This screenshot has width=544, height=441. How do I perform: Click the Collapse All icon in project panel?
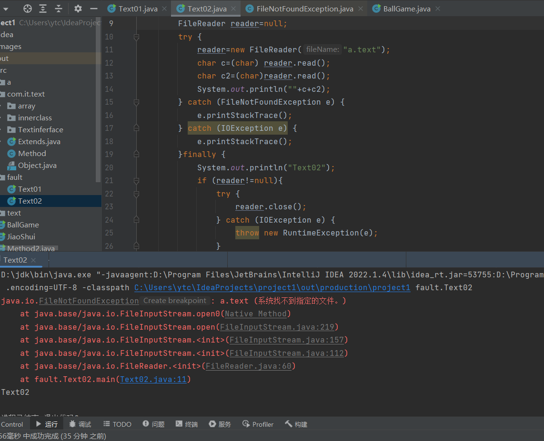tap(59, 9)
